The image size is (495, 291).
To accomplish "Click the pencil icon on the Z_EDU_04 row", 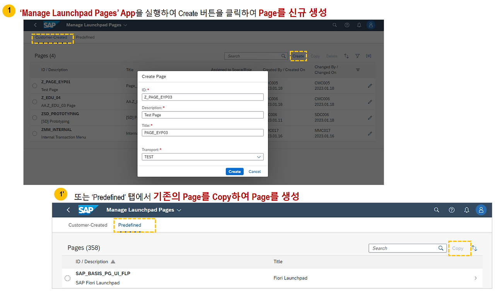I will click(370, 102).
